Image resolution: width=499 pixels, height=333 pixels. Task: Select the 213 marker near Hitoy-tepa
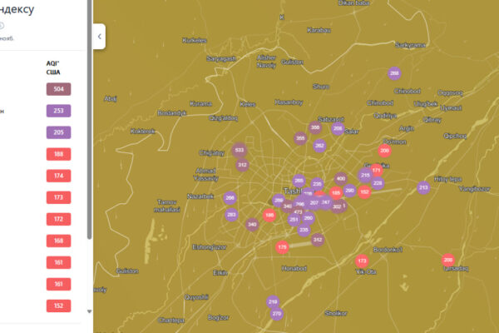tap(423, 187)
